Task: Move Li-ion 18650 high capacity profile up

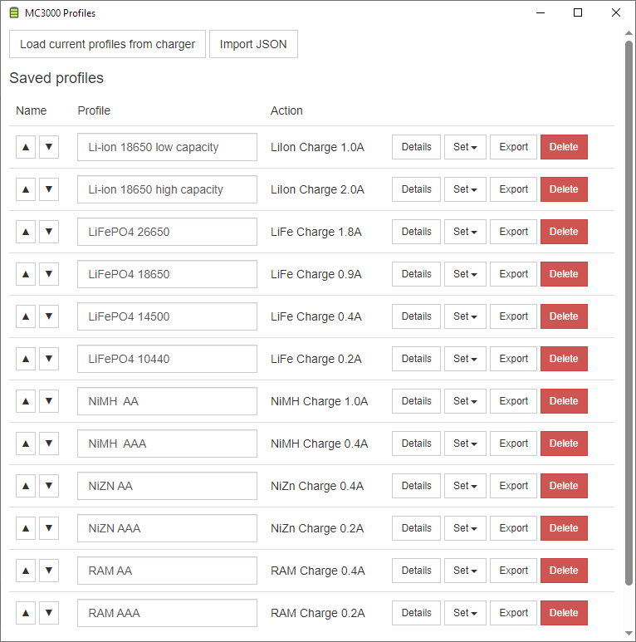Action: pyautogui.click(x=26, y=189)
